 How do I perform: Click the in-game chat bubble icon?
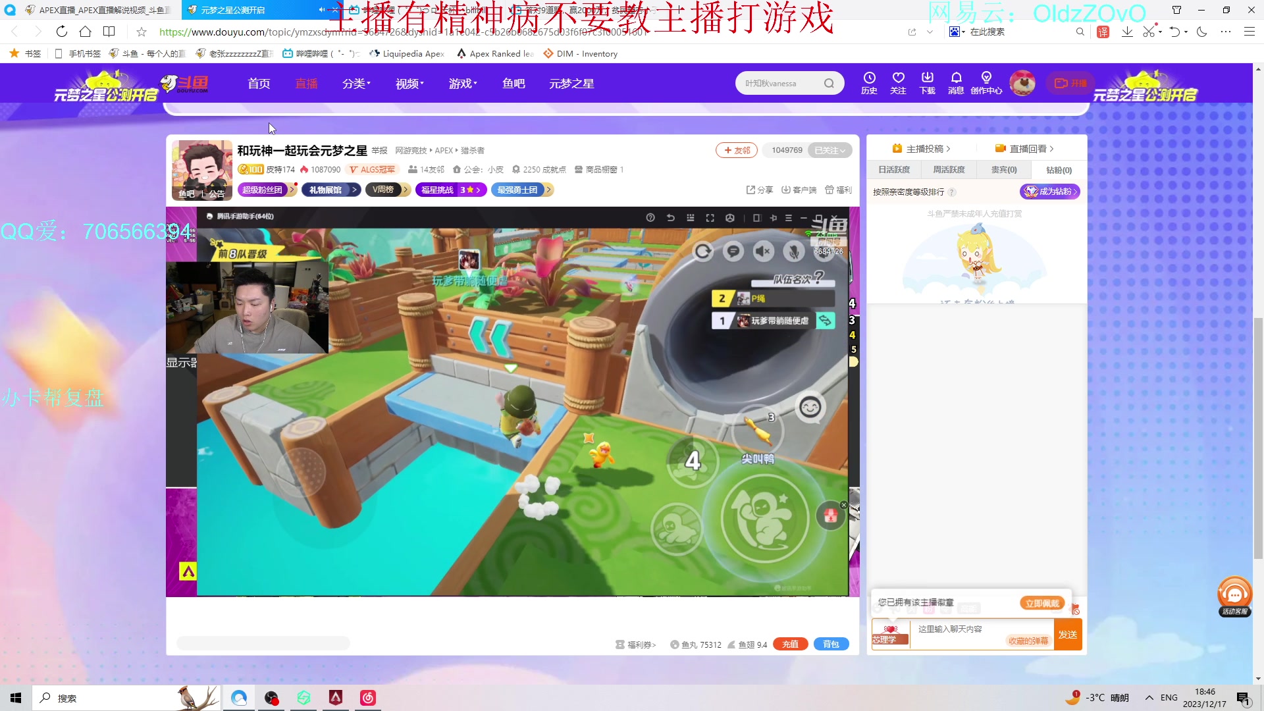pos(733,251)
